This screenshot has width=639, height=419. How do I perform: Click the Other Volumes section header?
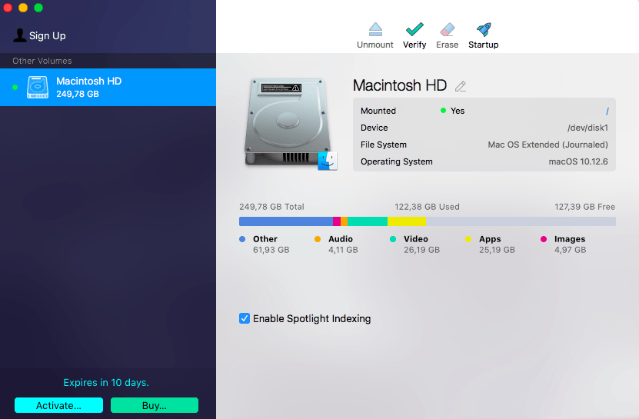pos(42,61)
